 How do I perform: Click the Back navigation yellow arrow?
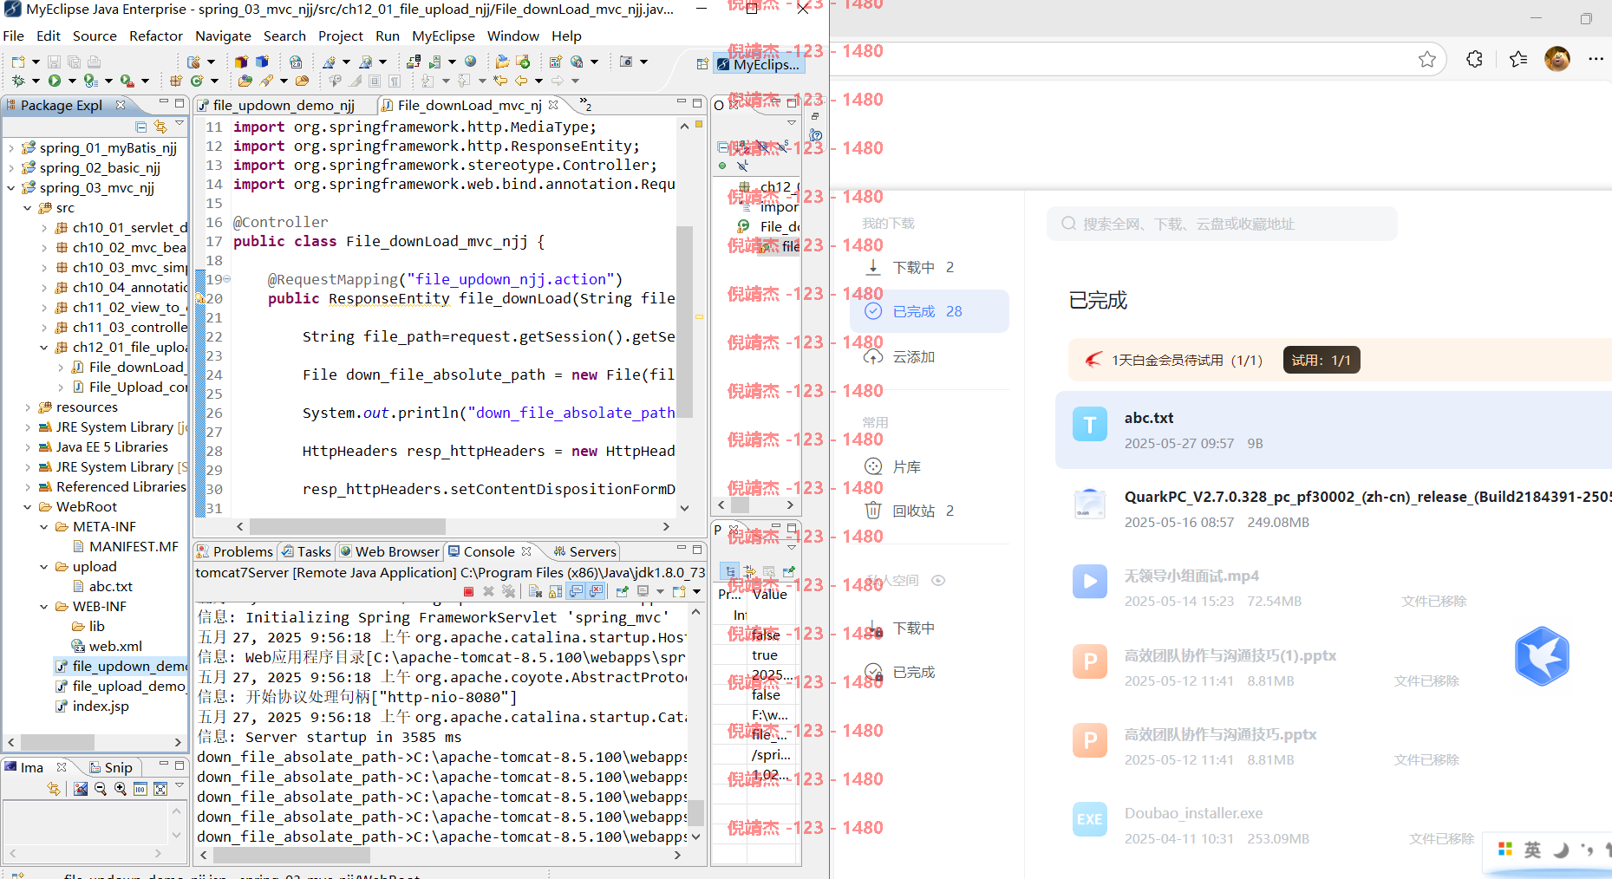click(x=521, y=81)
